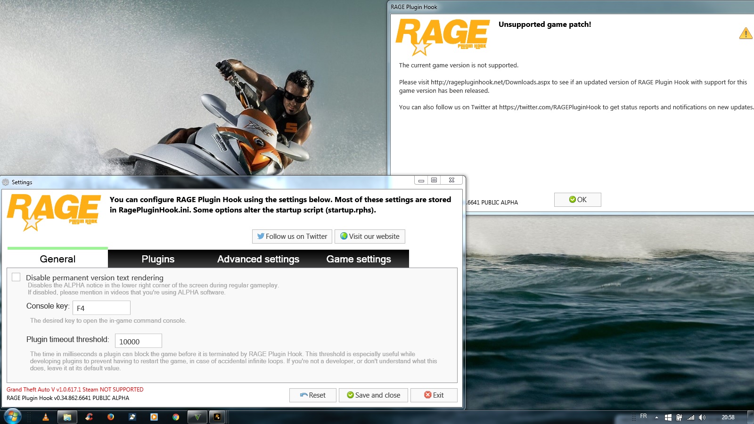Open the orange play-button media player in the taskbar
The width and height of the screenshot is (754, 424).
(154, 417)
